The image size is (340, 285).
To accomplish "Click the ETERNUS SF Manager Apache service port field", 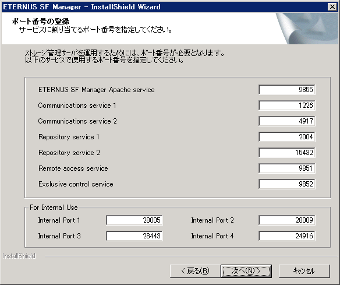I will point(286,90).
